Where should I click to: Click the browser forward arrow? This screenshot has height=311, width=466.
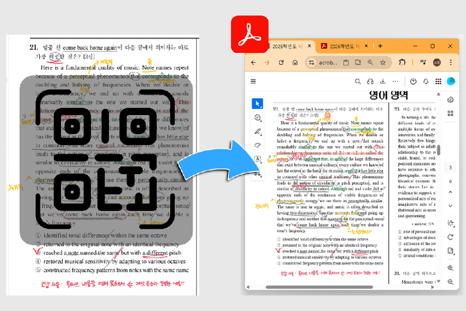(267, 62)
